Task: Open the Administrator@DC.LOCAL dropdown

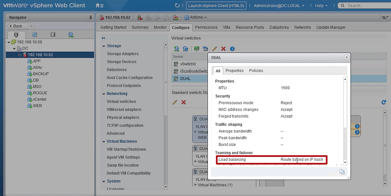Action: pos(279,6)
